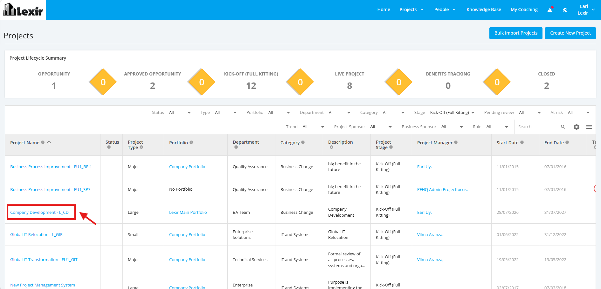Image resolution: width=601 pixels, height=289 pixels.
Task: Open table settings gear icon
Action: [577, 127]
